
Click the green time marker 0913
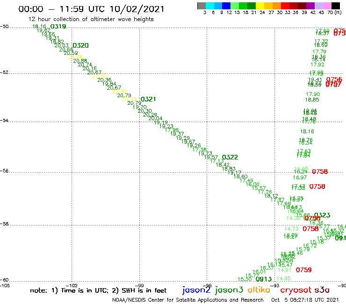point(264,279)
